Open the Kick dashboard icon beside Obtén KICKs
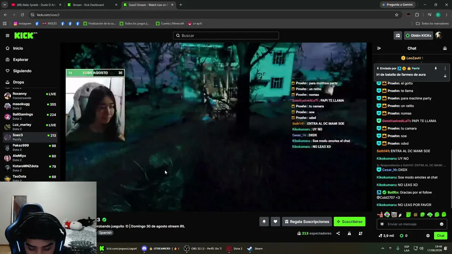 click(398, 36)
